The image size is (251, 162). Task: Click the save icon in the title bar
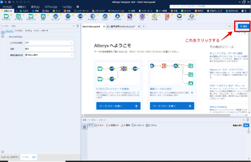tap(9, 2)
